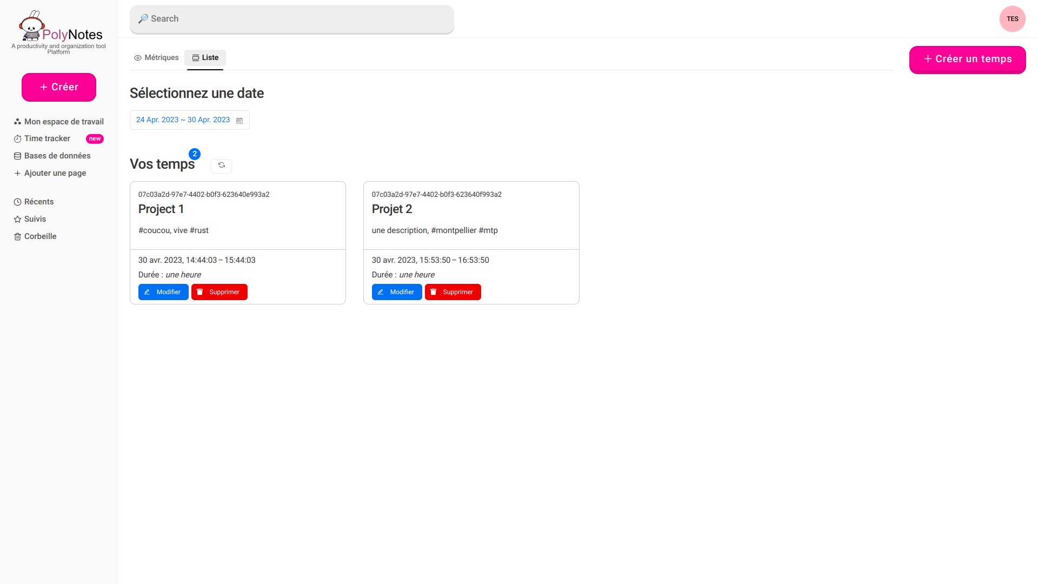Click Supprimer on Projet 2 card

(x=453, y=292)
